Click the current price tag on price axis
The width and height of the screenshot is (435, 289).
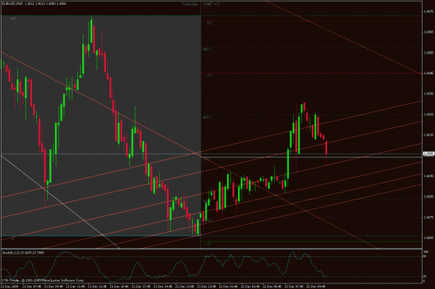[x=428, y=154]
